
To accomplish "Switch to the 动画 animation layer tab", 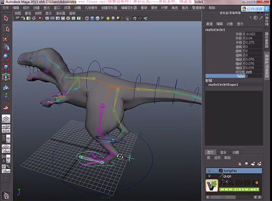I will (x=236, y=152).
